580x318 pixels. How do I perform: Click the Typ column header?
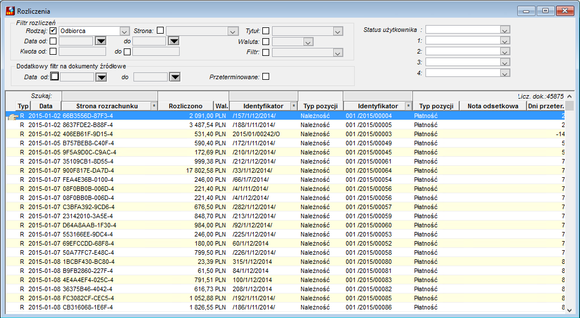23,106
